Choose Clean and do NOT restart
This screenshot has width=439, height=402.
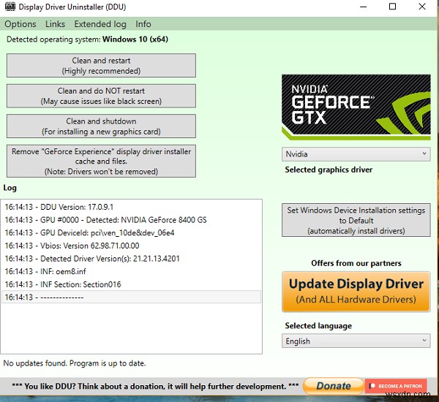pos(101,96)
